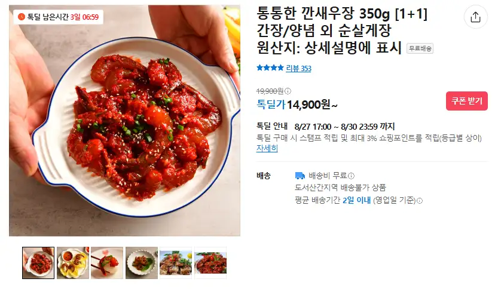Select the fifth thumbnail of marinated crab

click(176, 263)
